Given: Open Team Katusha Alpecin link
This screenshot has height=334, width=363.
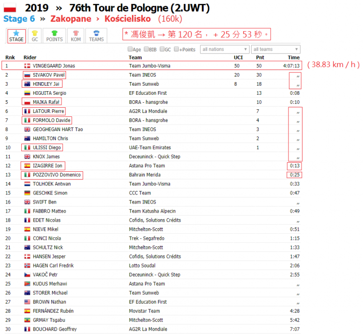Looking at the screenshot, I should click(x=152, y=211).
